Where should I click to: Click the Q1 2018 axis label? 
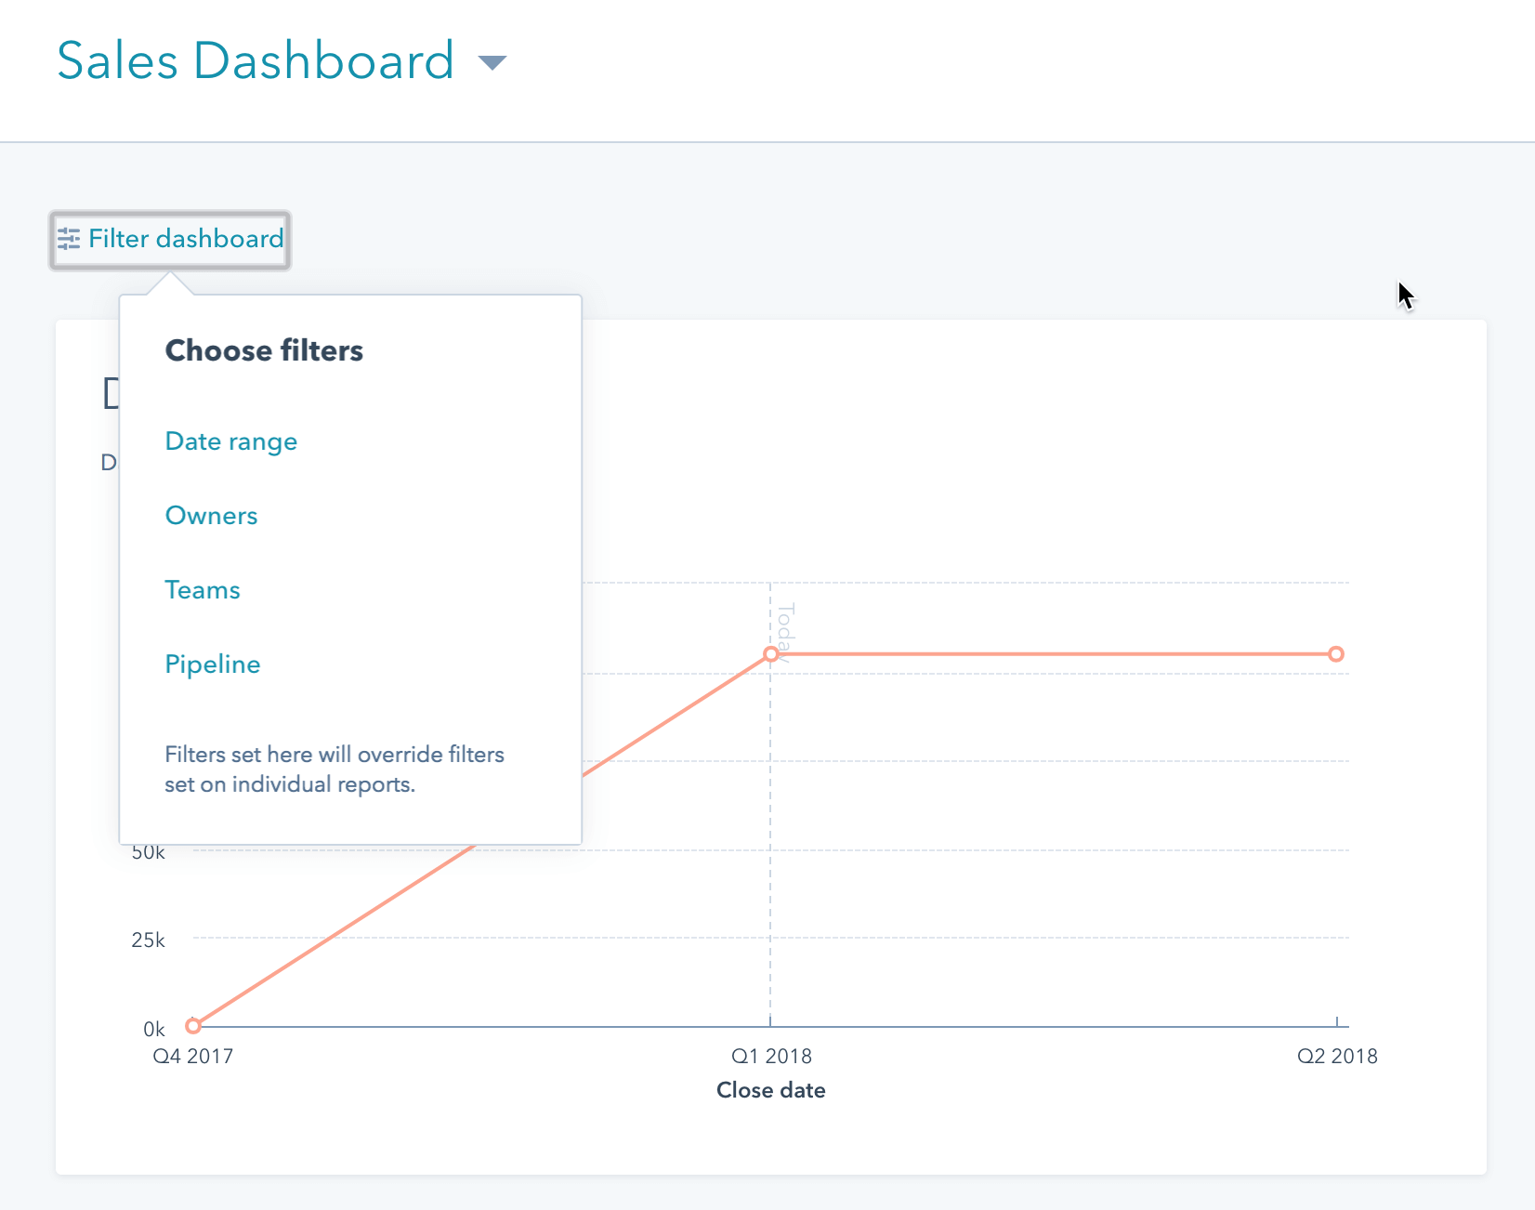point(771,1057)
